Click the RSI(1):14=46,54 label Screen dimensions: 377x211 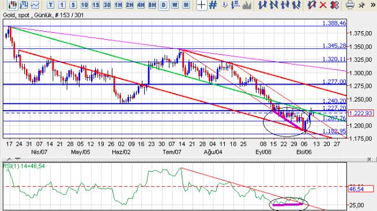[24, 166]
